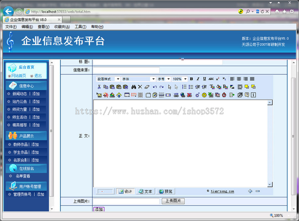Remove hyperlink with crossed WEB icon
Image resolution: width=299 pixels, height=221 pixels.
point(189,95)
